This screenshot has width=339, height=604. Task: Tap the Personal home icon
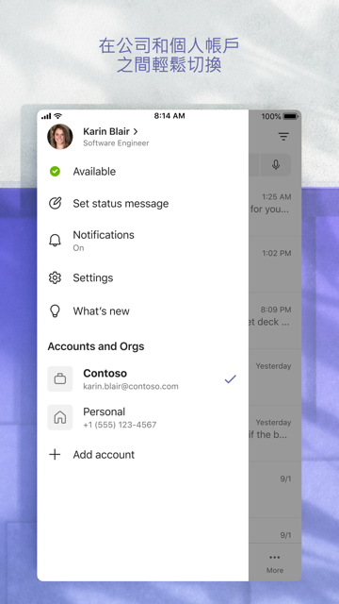point(60,417)
